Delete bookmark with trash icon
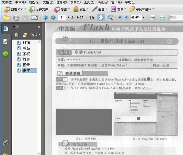This screenshot has width=183, height=155. pos(16,35)
